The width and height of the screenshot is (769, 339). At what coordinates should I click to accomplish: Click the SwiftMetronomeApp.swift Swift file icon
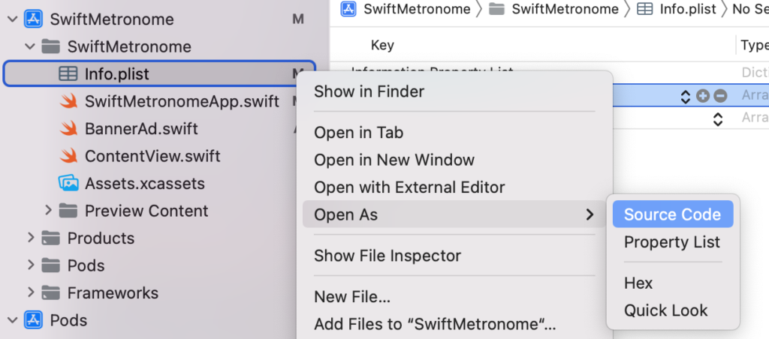pyautogui.click(x=68, y=101)
